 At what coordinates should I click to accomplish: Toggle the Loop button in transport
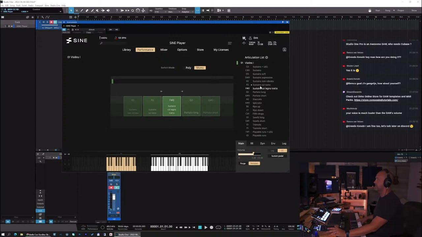[219, 227]
